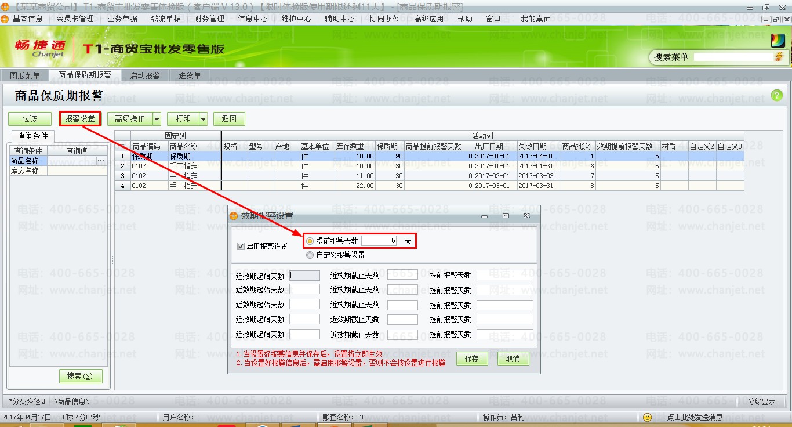Viewport: 792px width, 427px height.
Task: Select the 提前报警天数 radio button
Action: pos(310,241)
